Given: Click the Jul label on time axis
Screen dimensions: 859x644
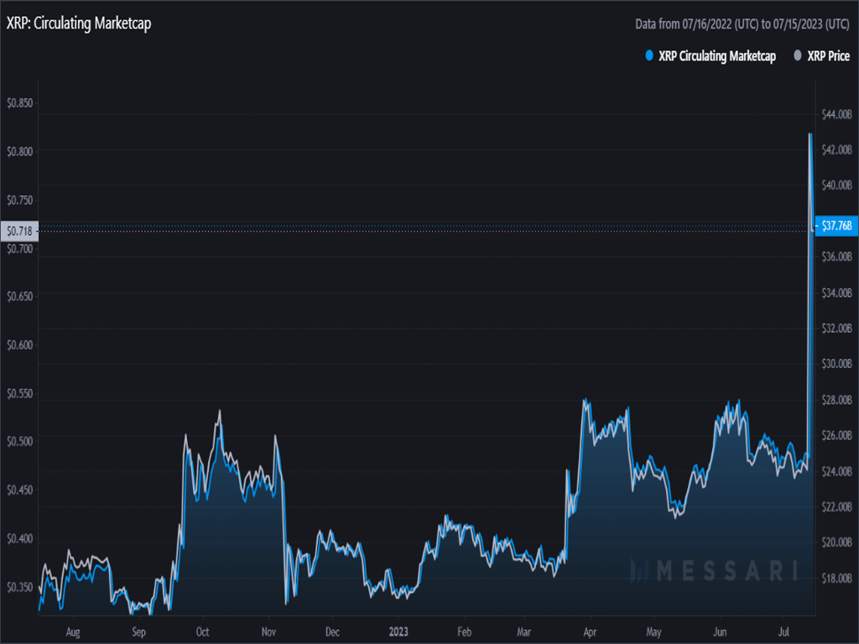Looking at the screenshot, I should point(784,631).
